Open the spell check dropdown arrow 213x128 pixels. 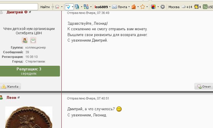coord(72,7)
